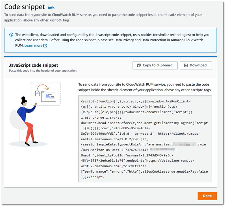226x207 pixels.
Task: Click the instruction paragraph above the code box
Action: click(x=145, y=87)
